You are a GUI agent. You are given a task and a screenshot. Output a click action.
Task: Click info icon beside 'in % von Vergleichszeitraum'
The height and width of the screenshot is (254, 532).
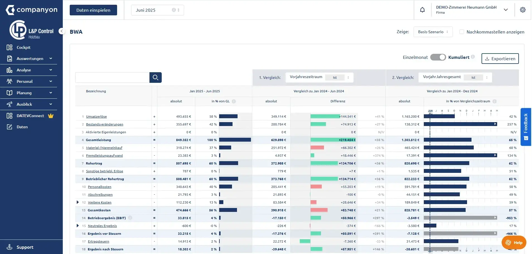tap(494, 101)
